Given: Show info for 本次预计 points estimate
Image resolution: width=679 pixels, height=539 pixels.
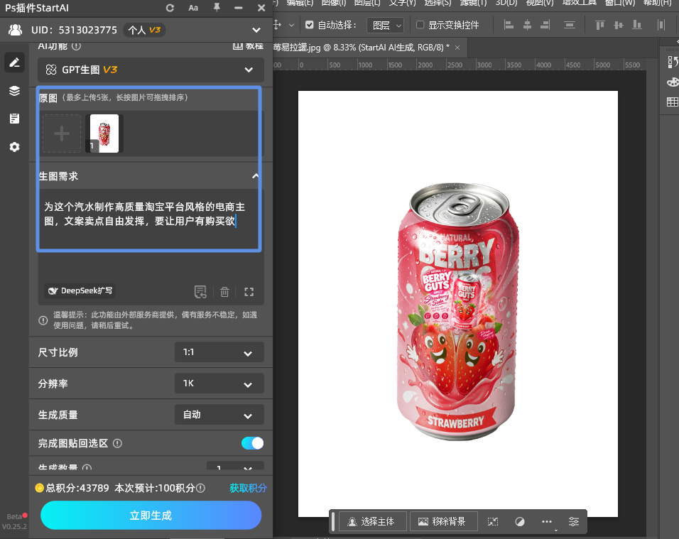Looking at the screenshot, I should coord(200,488).
